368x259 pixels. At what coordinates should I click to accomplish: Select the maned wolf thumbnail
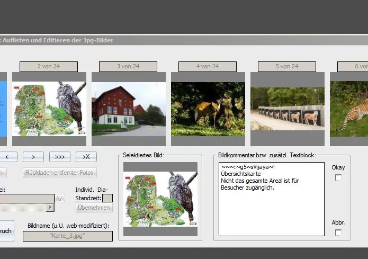click(208, 109)
